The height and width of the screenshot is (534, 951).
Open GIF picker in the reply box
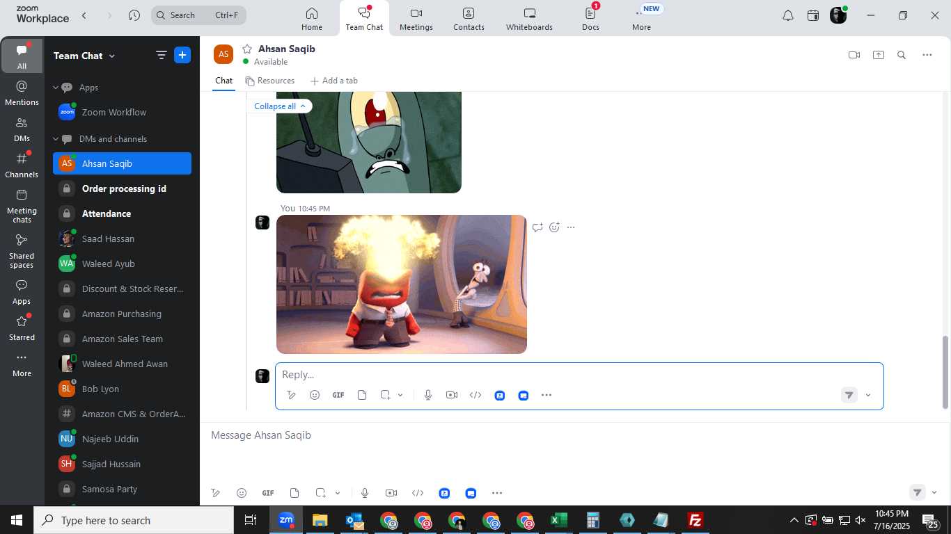click(x=338, y=395)
